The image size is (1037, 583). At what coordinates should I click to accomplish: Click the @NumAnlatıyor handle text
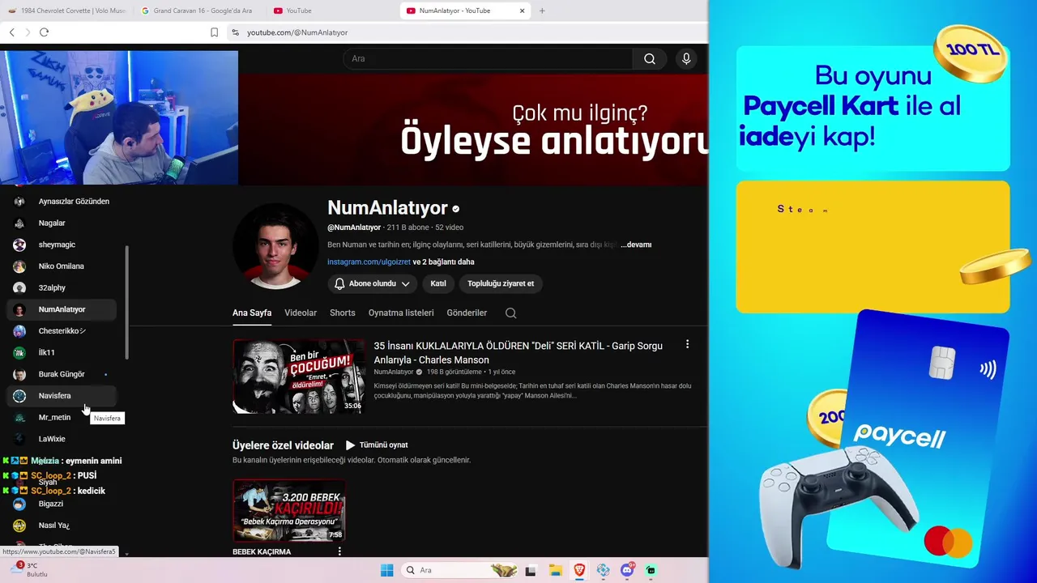coord(354,228)
